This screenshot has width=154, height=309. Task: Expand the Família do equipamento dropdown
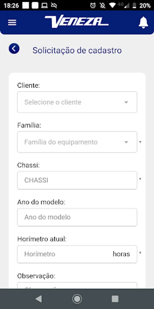tap(77, 142)
